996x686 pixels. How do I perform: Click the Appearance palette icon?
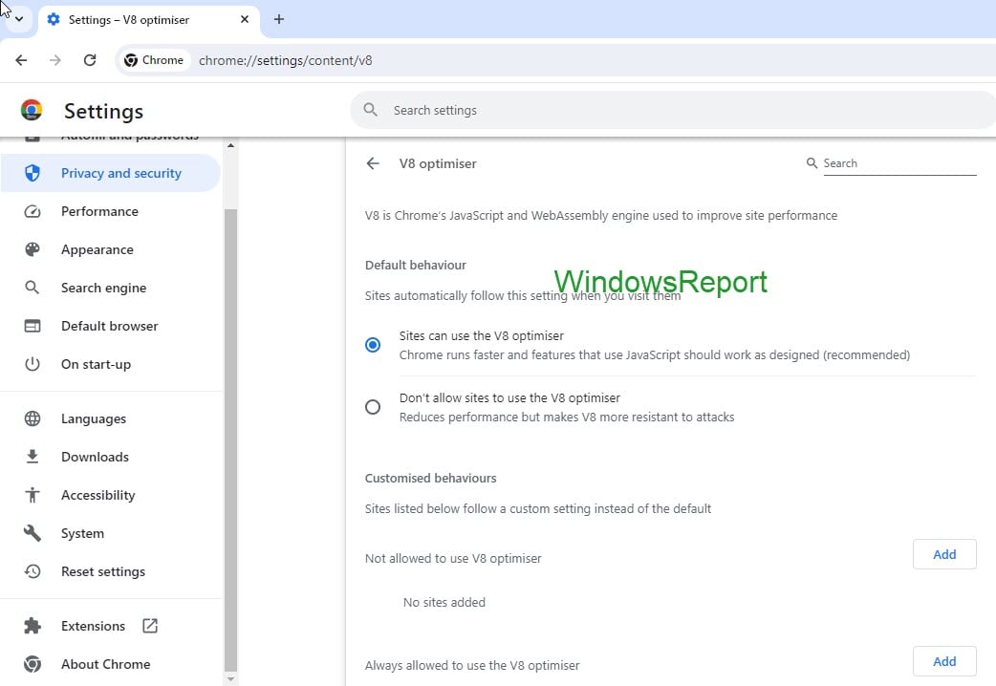click(x=32, y=249)
